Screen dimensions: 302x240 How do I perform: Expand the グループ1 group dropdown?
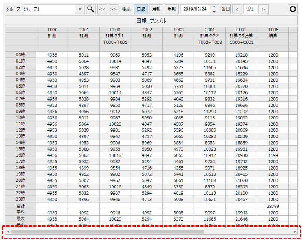[80, 9]
